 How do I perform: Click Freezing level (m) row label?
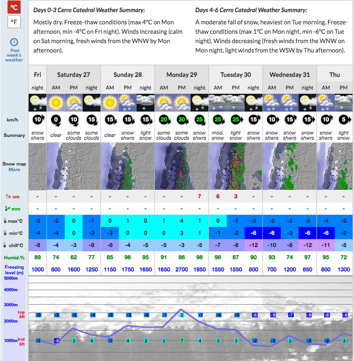coord(14,270)
